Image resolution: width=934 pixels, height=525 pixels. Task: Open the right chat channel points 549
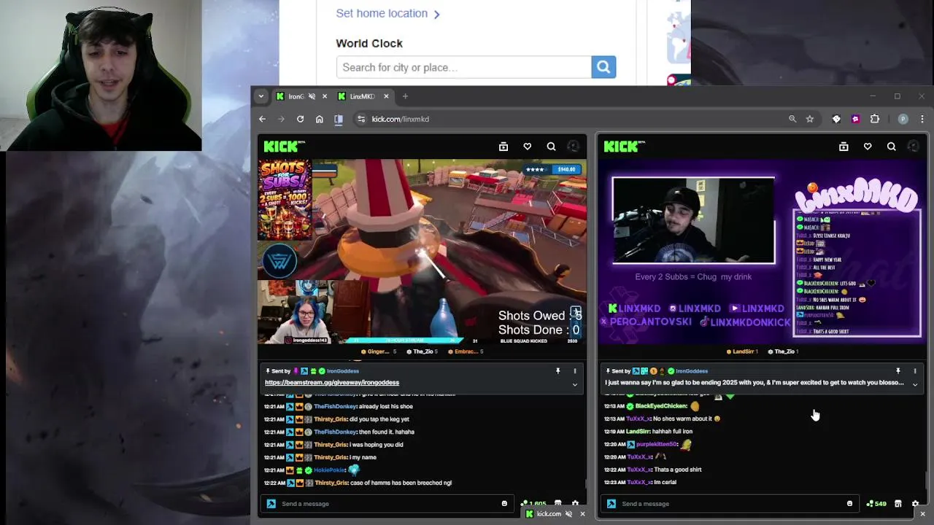(876, 503)
